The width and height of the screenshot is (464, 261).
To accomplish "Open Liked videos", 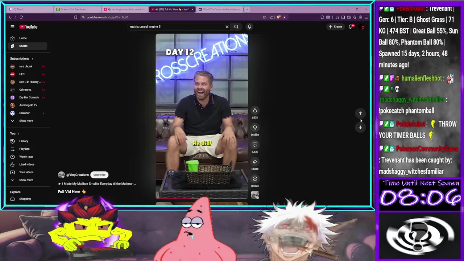I will [28, 165].
